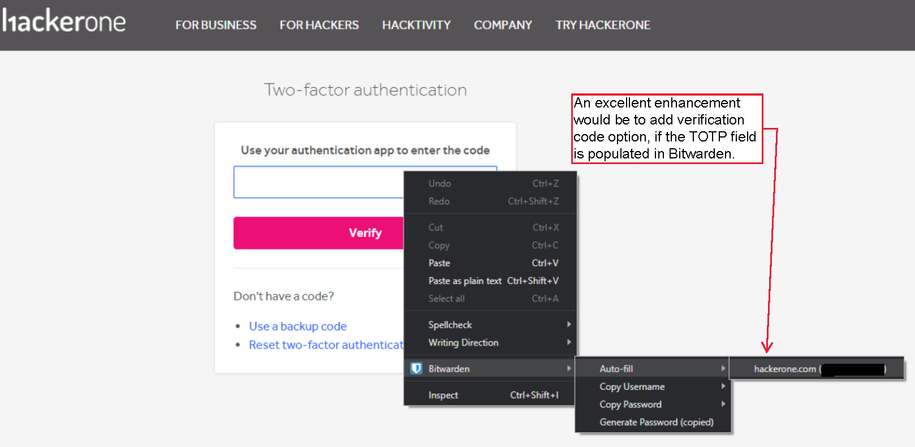The width and height of the screenshot is (915, 447).
Task: Click the pink Verify button
Action: coord(318,233)
